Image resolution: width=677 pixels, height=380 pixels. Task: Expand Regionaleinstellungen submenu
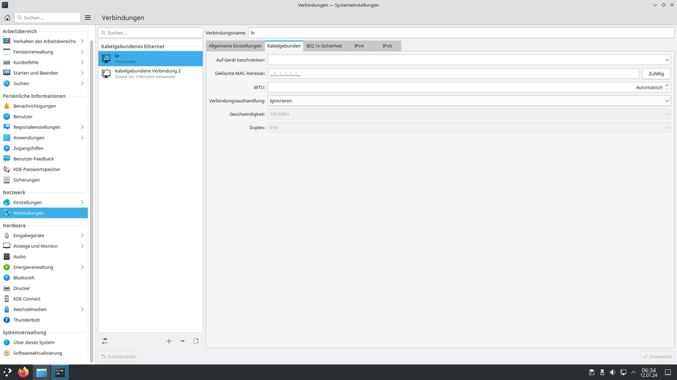(x=82, y=127)
